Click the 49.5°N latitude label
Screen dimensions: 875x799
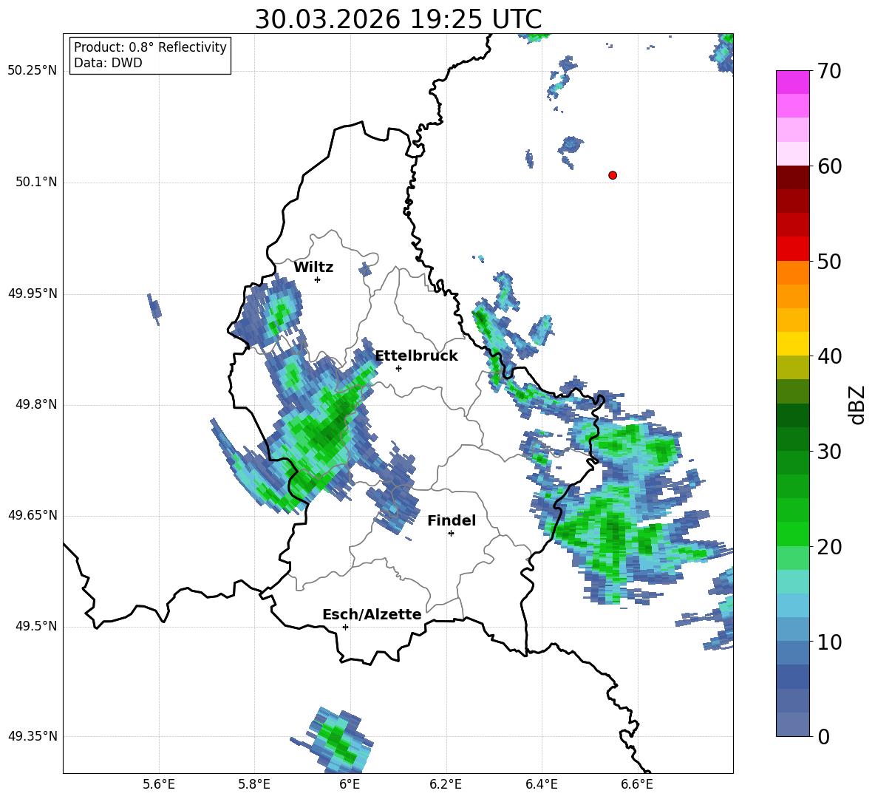[x=36, y=626]
